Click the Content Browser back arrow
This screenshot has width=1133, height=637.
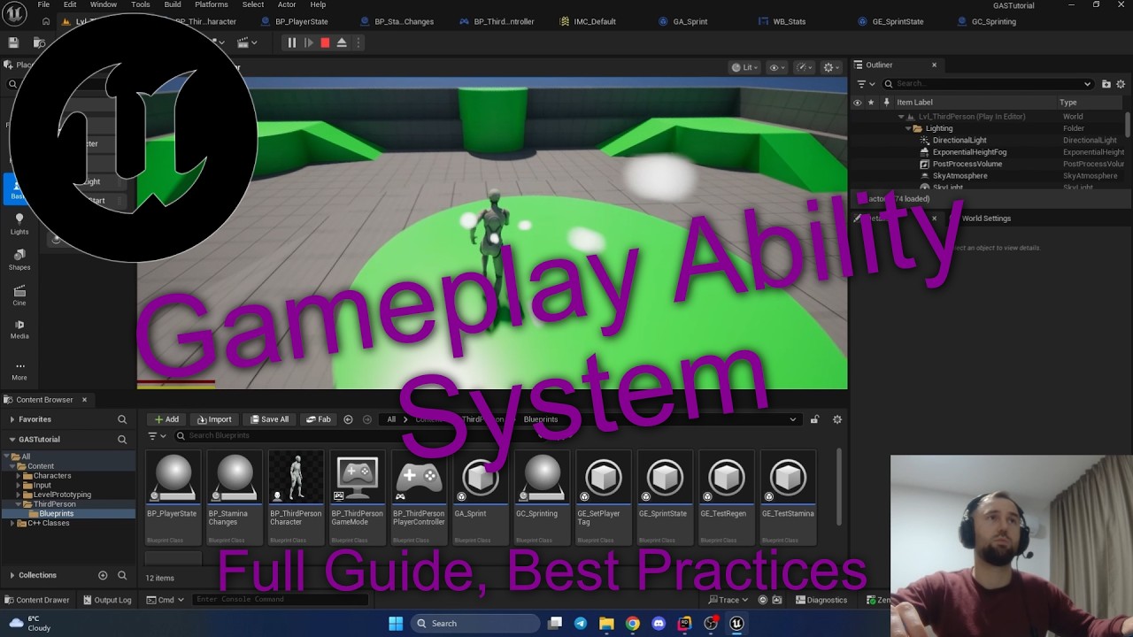(348, 419)
